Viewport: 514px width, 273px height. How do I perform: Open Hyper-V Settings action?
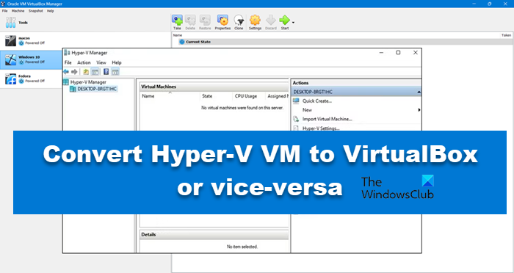coord(321,128)
